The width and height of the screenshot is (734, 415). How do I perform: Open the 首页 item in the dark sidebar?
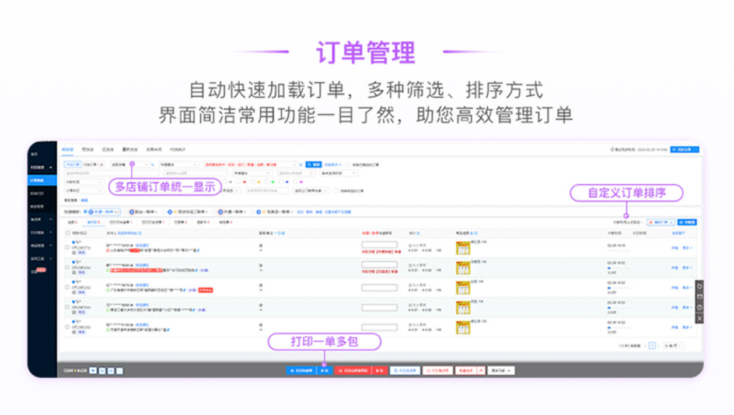click(34, 154)
